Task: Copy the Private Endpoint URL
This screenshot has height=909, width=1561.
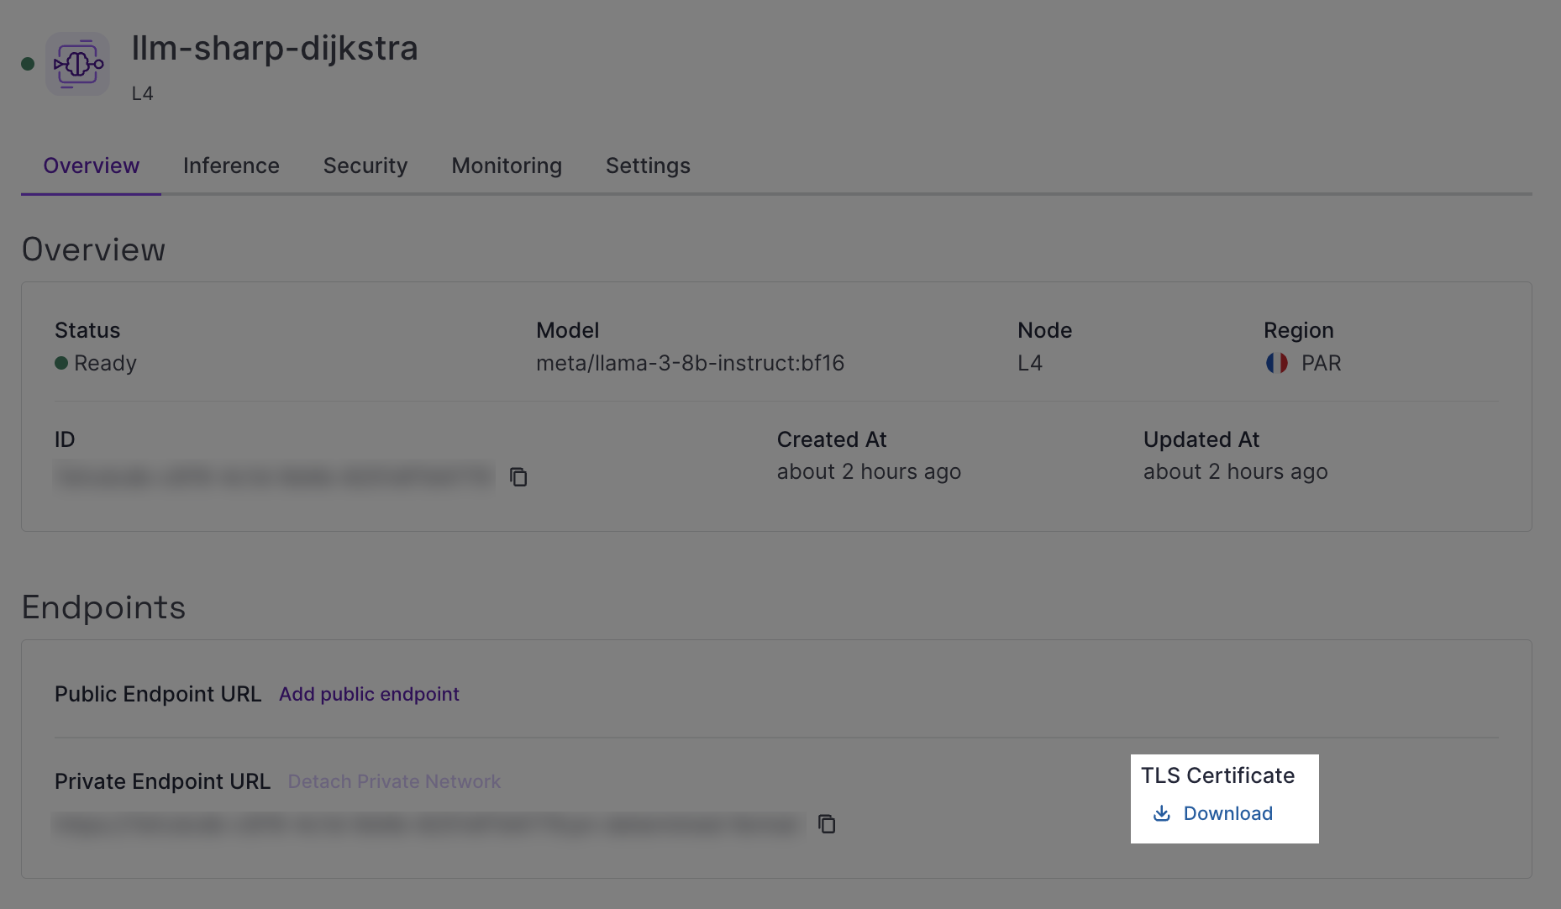Action: pos(827,824)
